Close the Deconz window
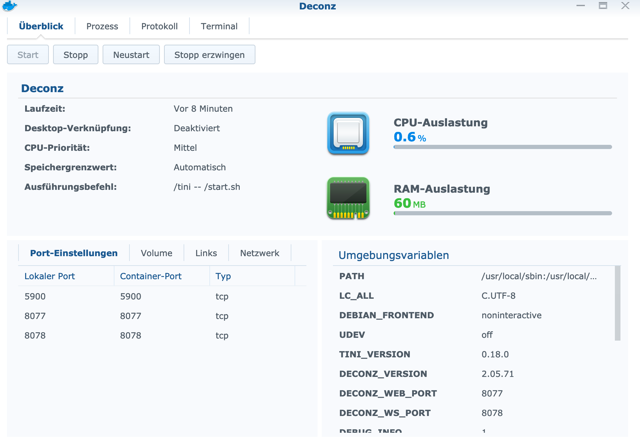Viewport: 640px width, 446px height. (x=625, y=6)
